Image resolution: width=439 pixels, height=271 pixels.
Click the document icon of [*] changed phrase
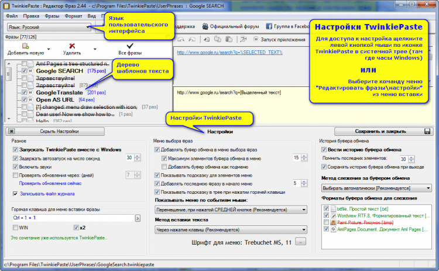point(30,107)
